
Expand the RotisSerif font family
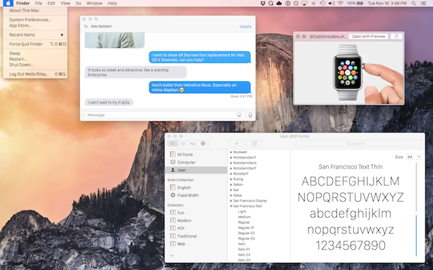231,174
